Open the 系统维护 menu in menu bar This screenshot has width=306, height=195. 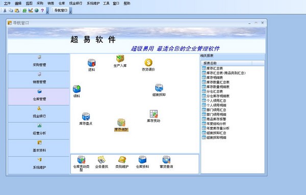(93, 4)
